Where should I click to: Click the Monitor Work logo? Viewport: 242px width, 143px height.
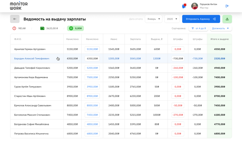pos(19,5)
